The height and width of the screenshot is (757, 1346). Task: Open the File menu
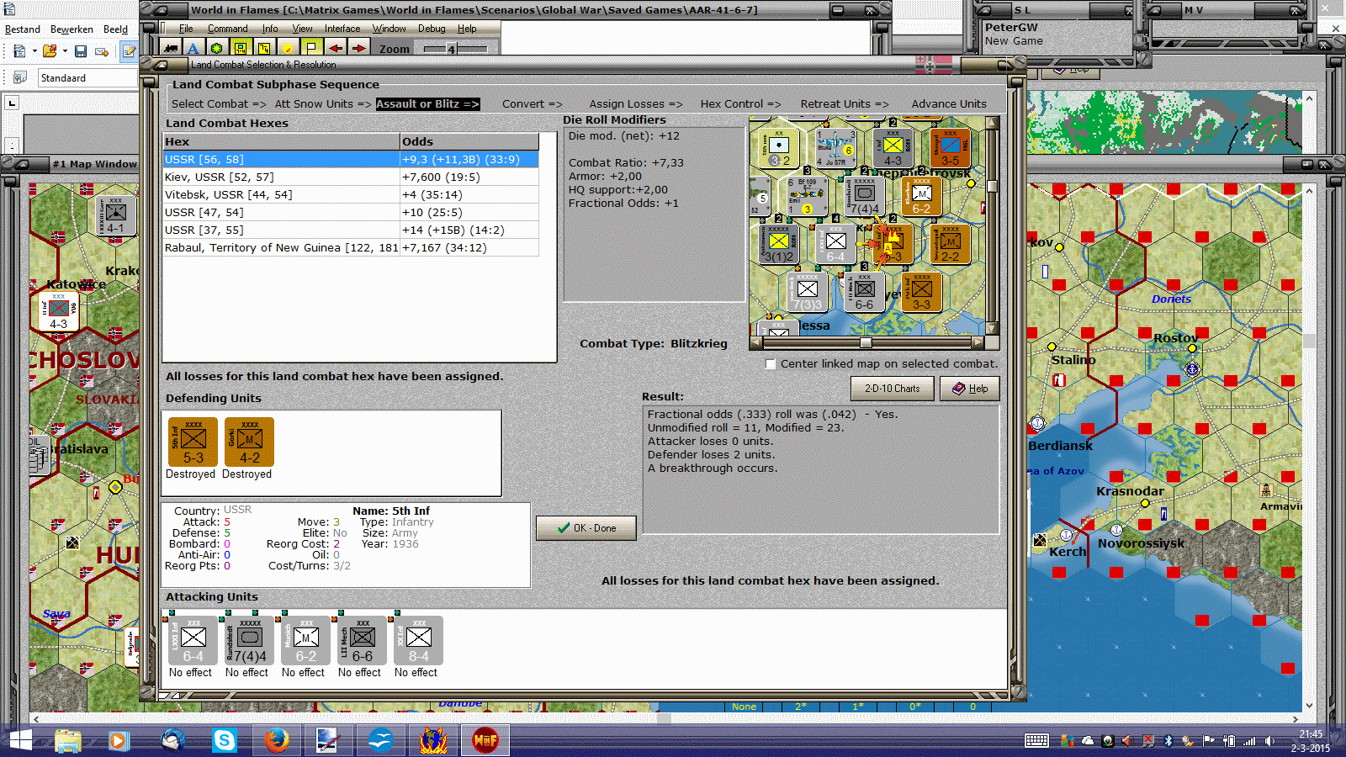click(x=186, y=29)
